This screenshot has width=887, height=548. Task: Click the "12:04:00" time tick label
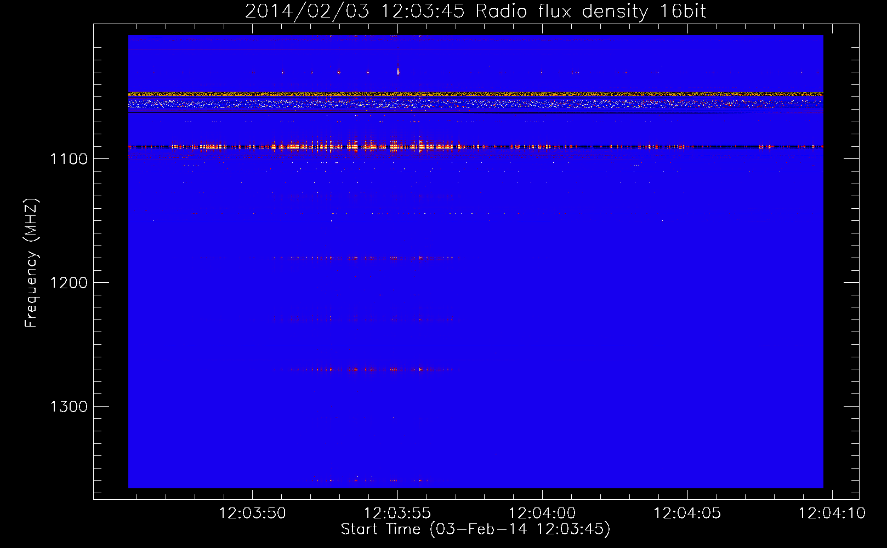543,513
